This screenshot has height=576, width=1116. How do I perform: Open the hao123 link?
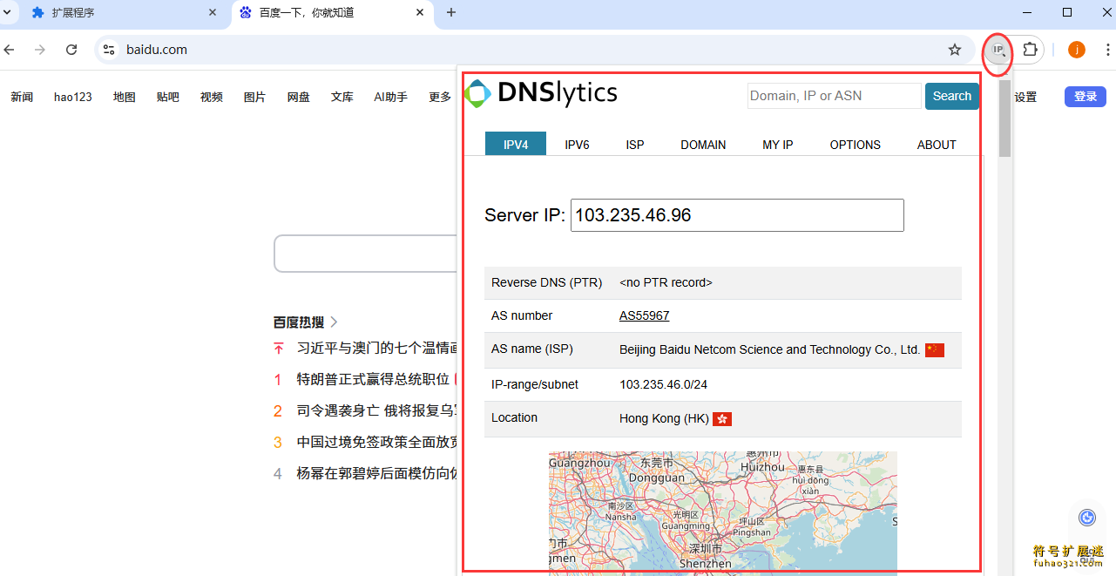[x=73, y=97]
